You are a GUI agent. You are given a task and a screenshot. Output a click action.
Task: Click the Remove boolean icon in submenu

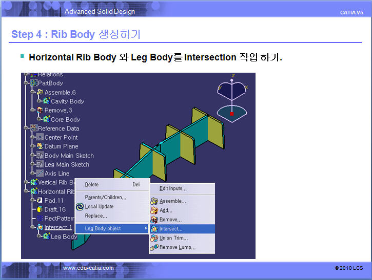click(154, 220)
